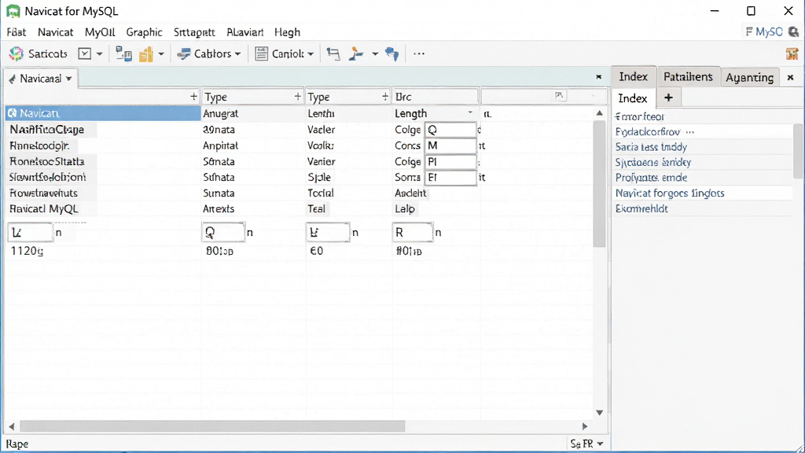Image resolution: width=805 pixels, height=453 pixels.
Task: Click the Profyante emde link
Action: [x=651, y=178]
